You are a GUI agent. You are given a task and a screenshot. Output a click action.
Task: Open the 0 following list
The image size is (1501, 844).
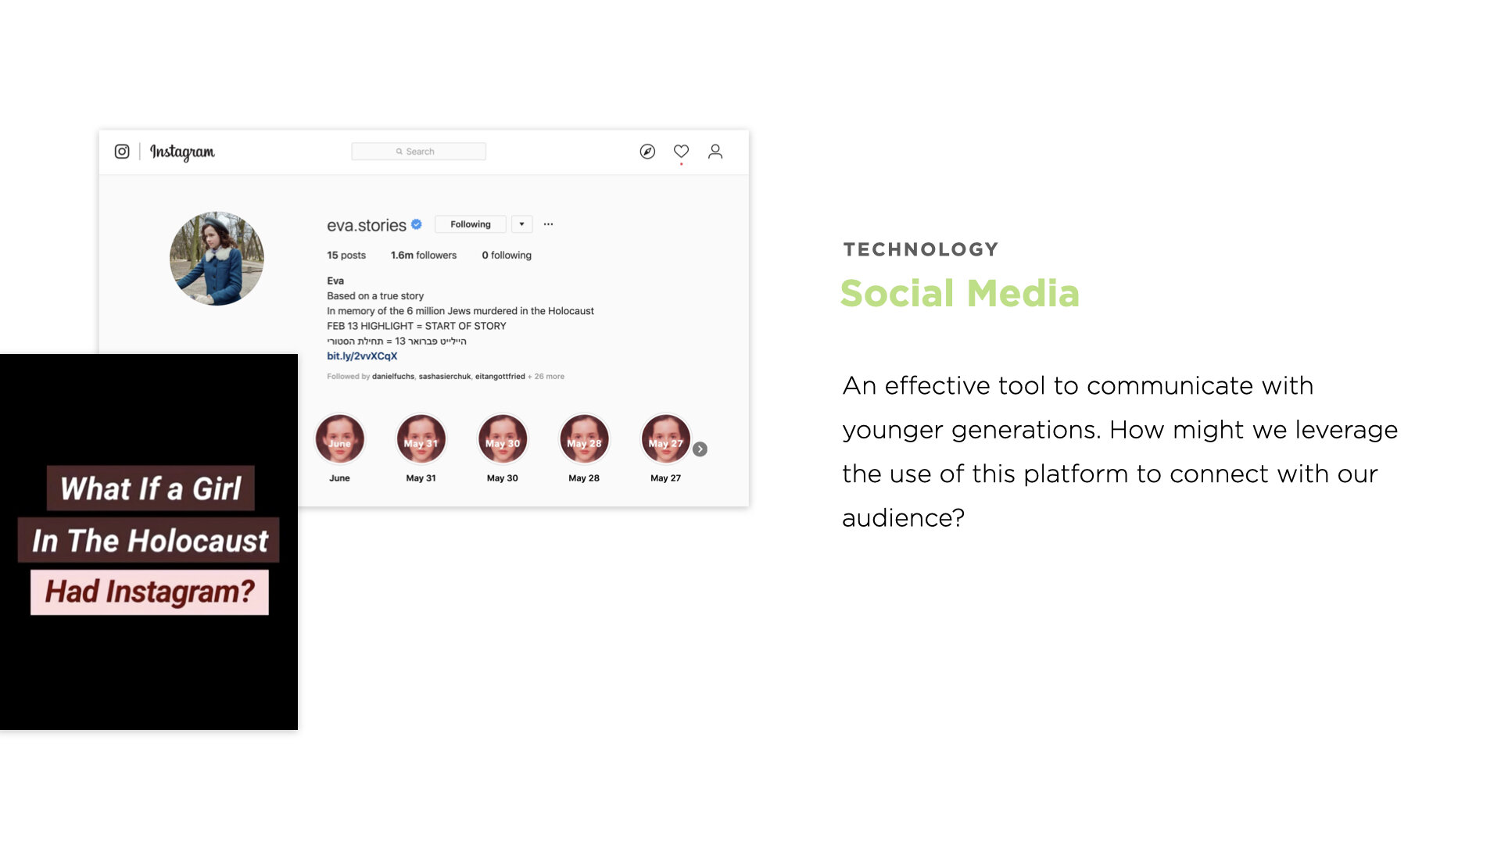[507, 256]
